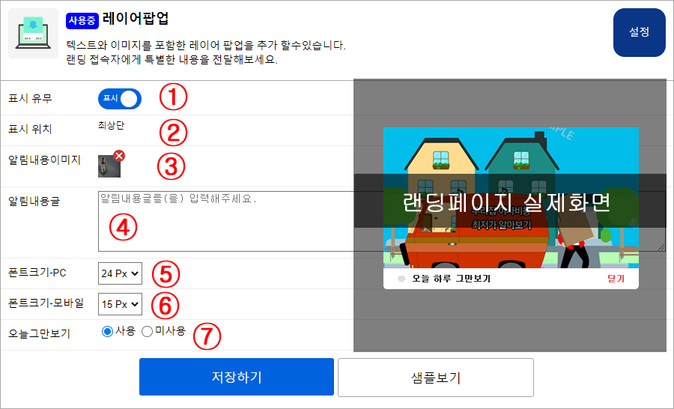The width and height of the screenshot is (674, 409).
Task: Click the red circled number 1 marker
Action: [x=173, y=97]
